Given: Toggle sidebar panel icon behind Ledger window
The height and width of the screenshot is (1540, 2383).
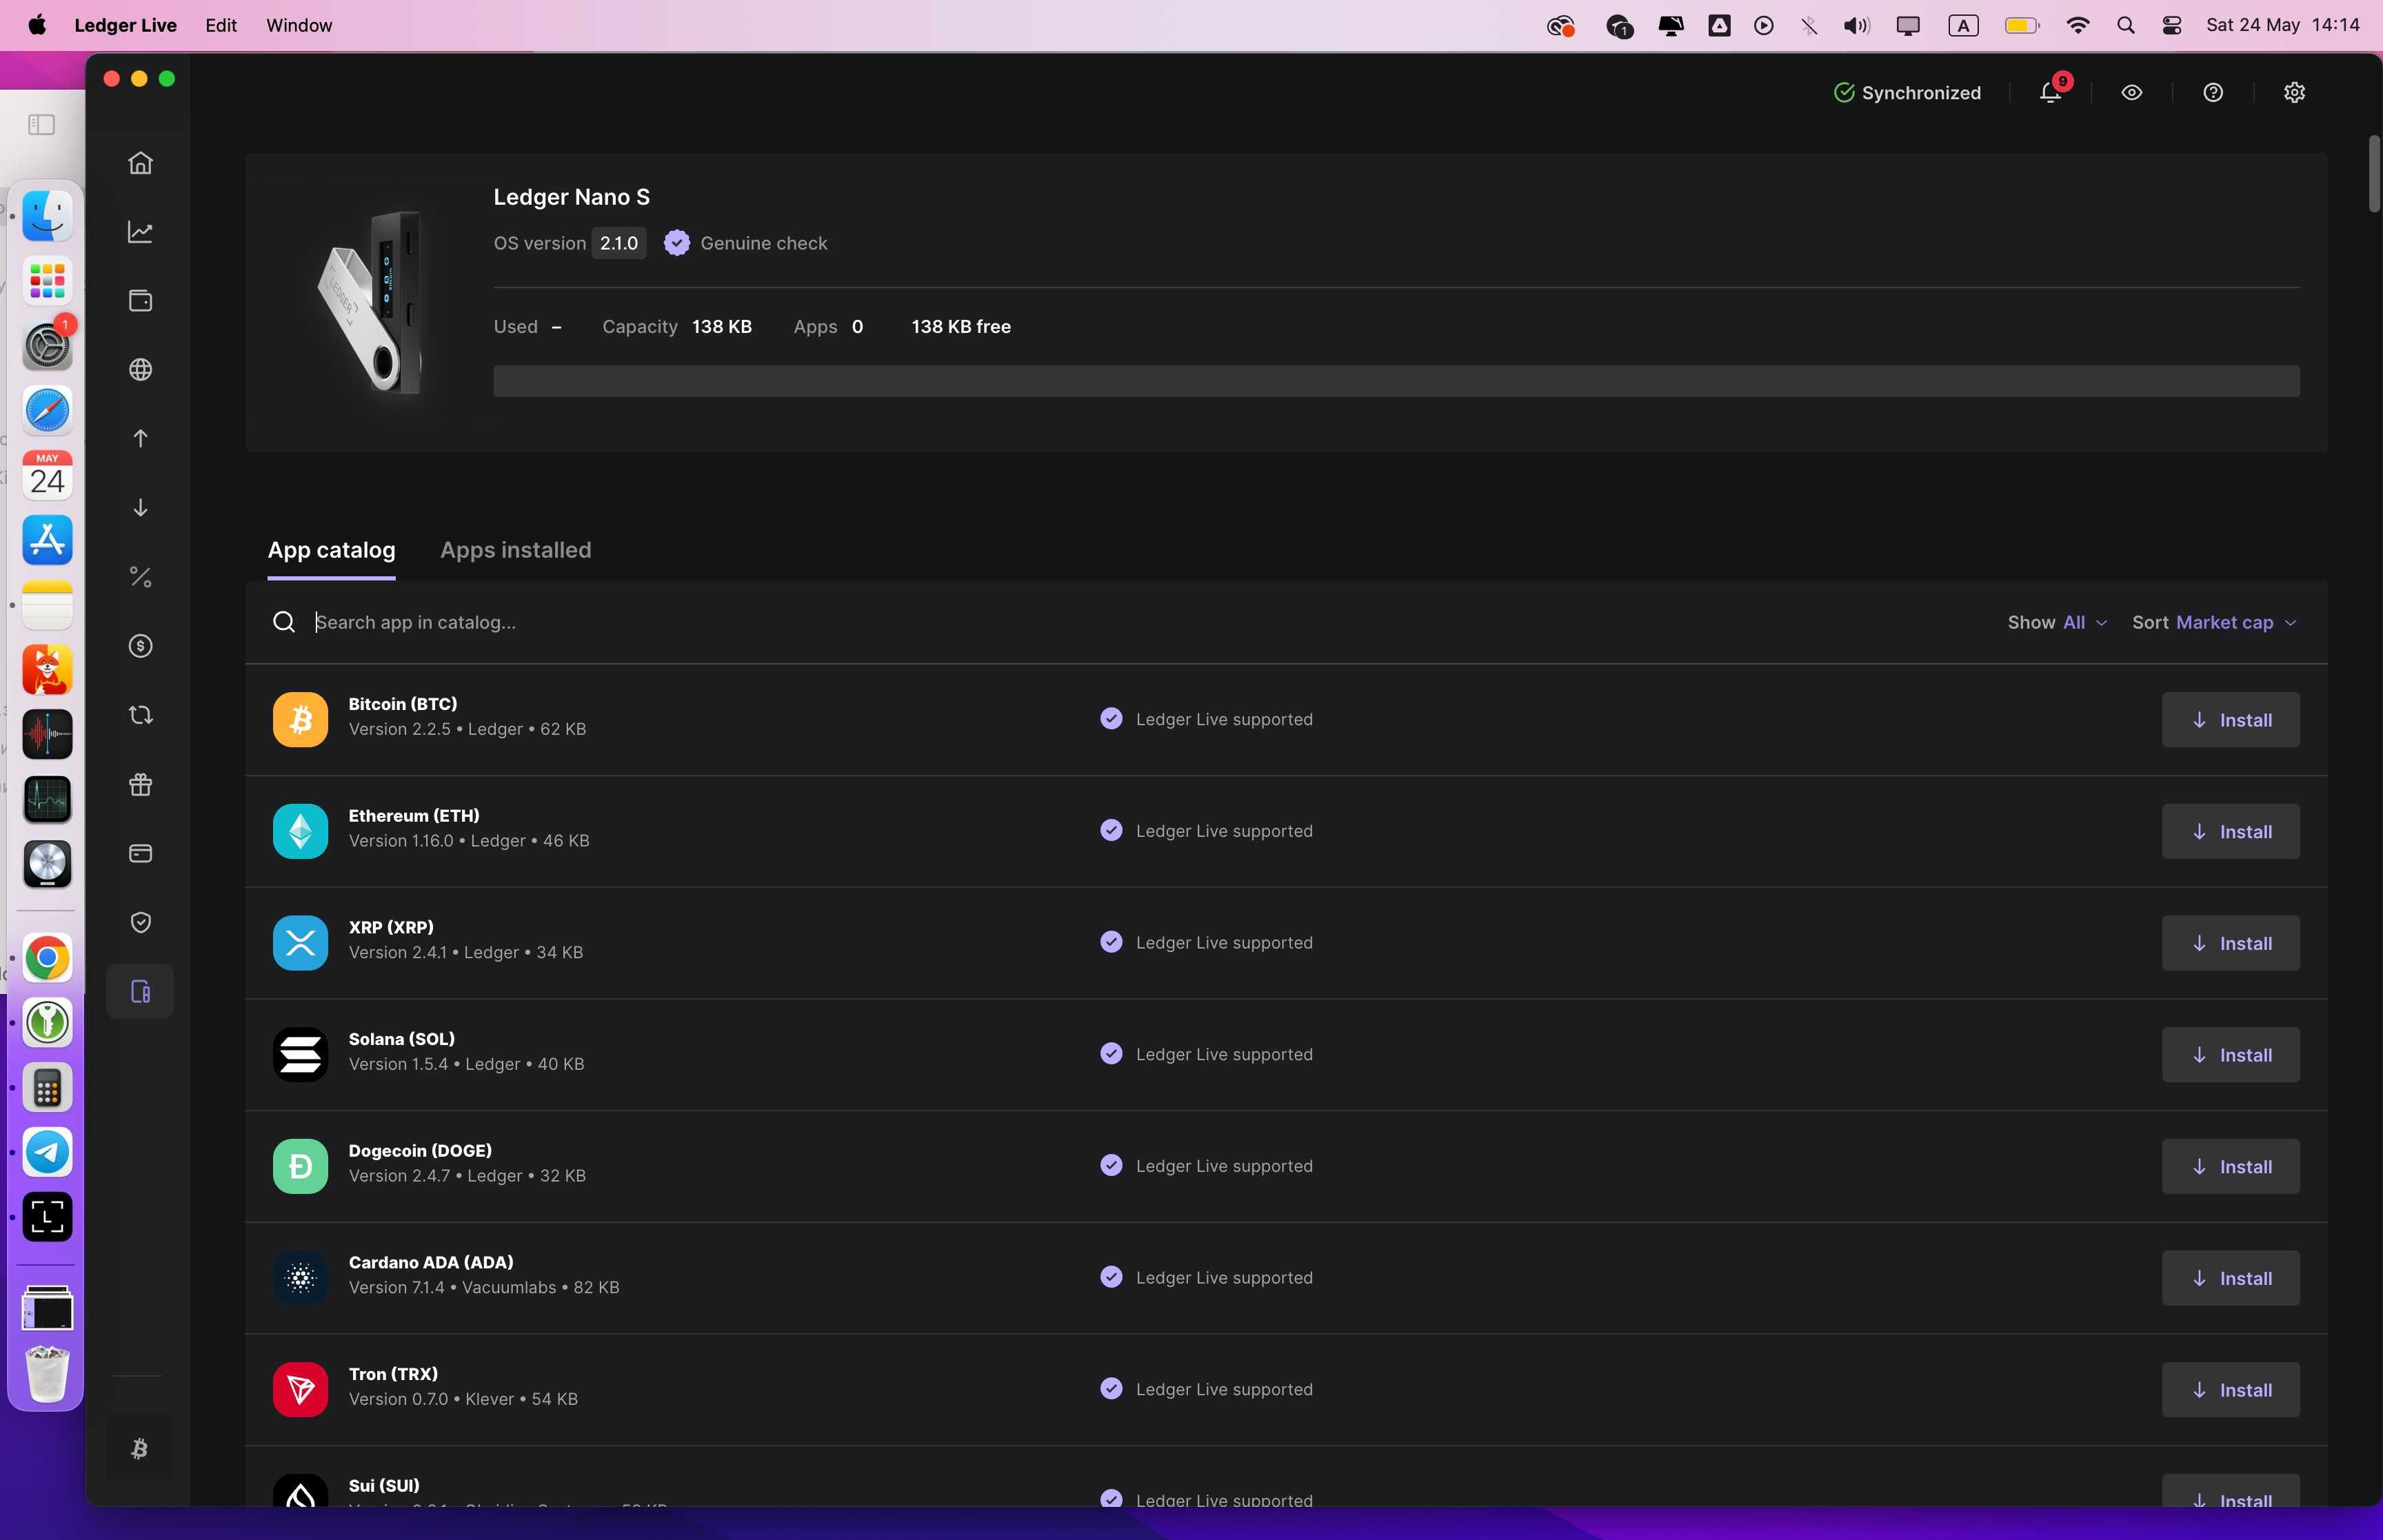Looking at the screenshot, I should pyautogui.click(x=41, y=124).
